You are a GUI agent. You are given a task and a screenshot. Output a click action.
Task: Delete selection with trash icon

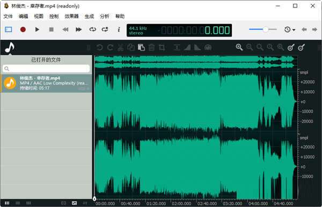pyautogui.click(x=151, y=48)
